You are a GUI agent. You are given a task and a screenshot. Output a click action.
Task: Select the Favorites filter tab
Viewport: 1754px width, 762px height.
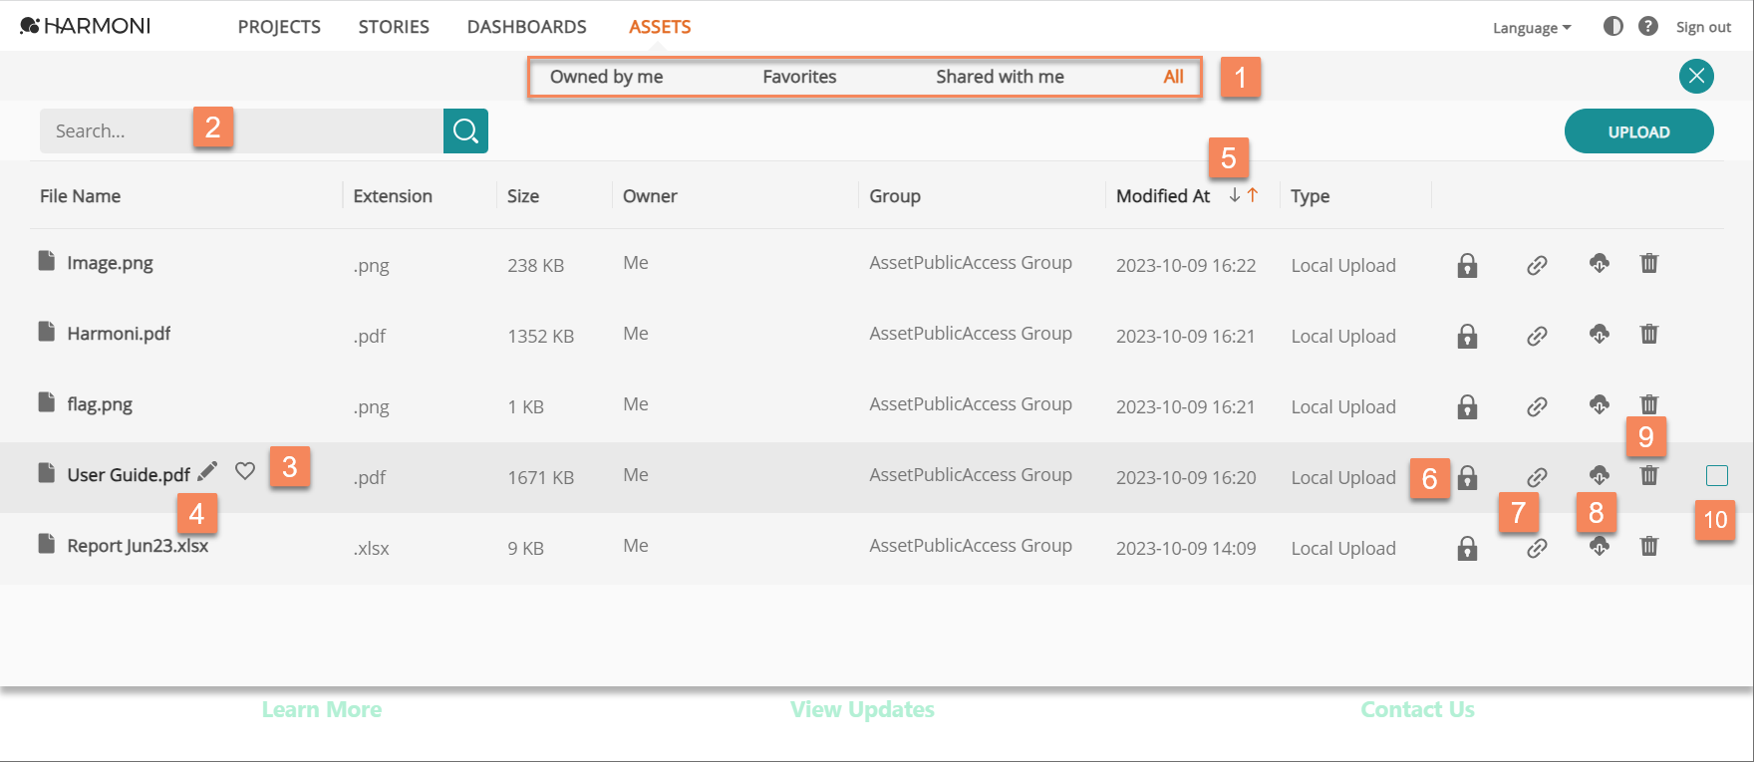click(799, 77)
